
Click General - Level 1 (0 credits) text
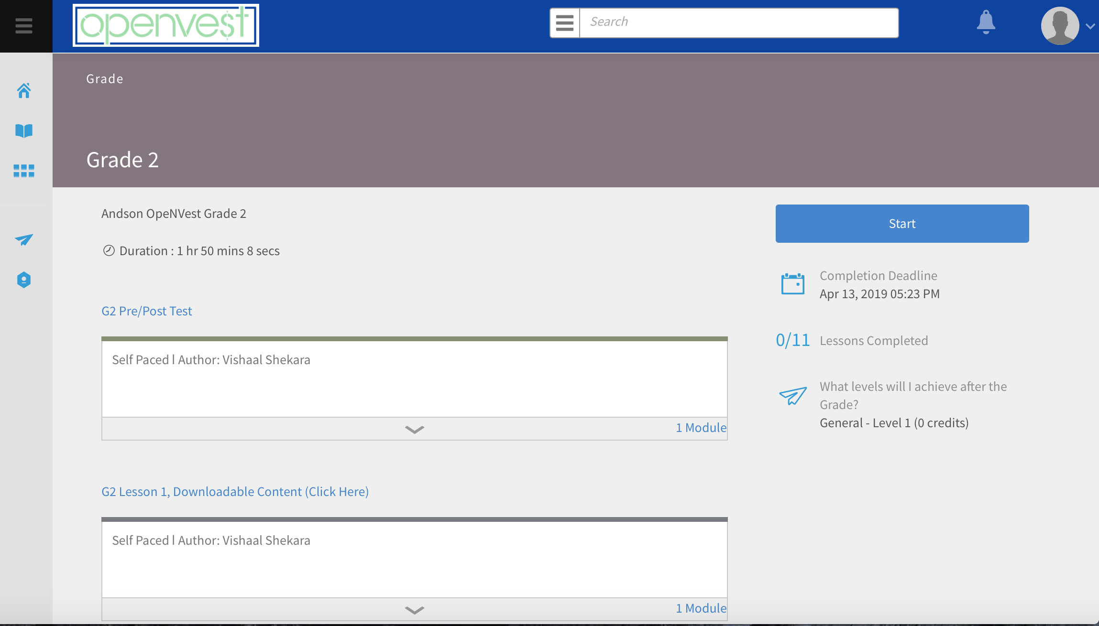pyautogui.click(x=894, y=423)
